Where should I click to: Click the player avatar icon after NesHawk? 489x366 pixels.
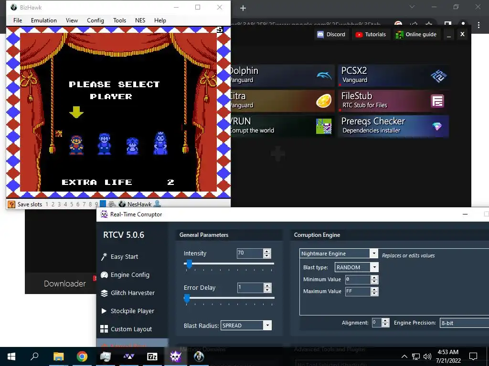coord(158,204)
